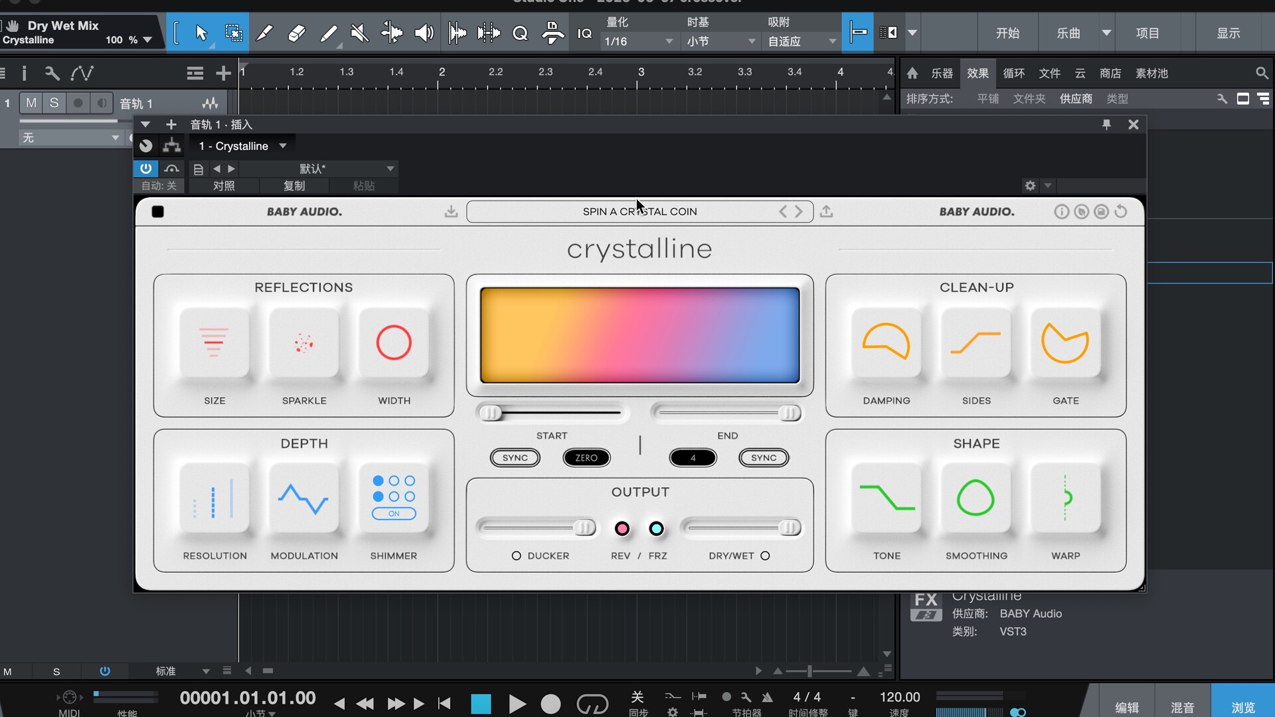Click the ZERO start button
Screen dimensions: 1275x717
(586, 457)
